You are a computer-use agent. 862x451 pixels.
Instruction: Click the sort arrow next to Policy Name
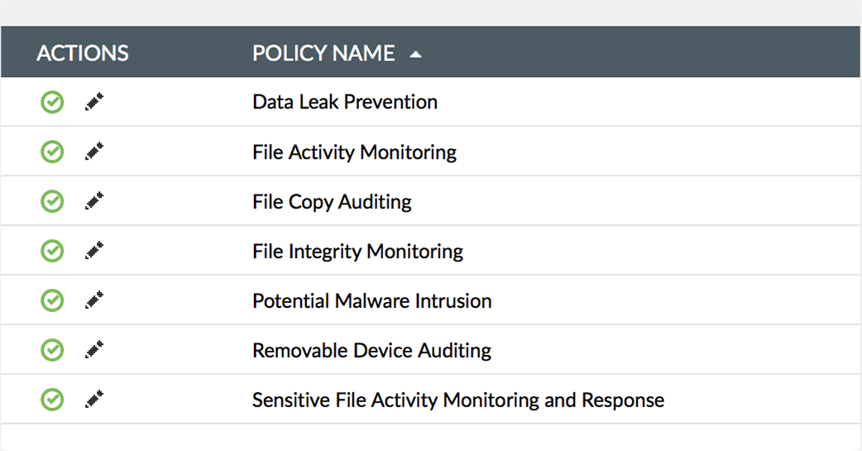415,55
